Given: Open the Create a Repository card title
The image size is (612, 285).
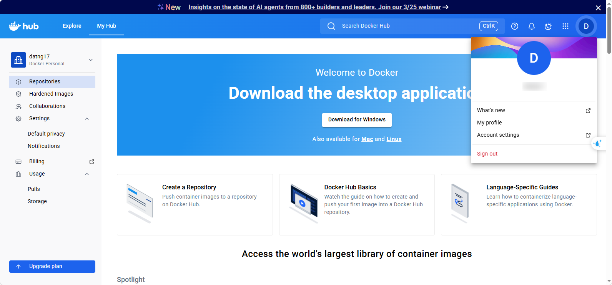Looking at the screenshot, I should [x=189, y=187].
